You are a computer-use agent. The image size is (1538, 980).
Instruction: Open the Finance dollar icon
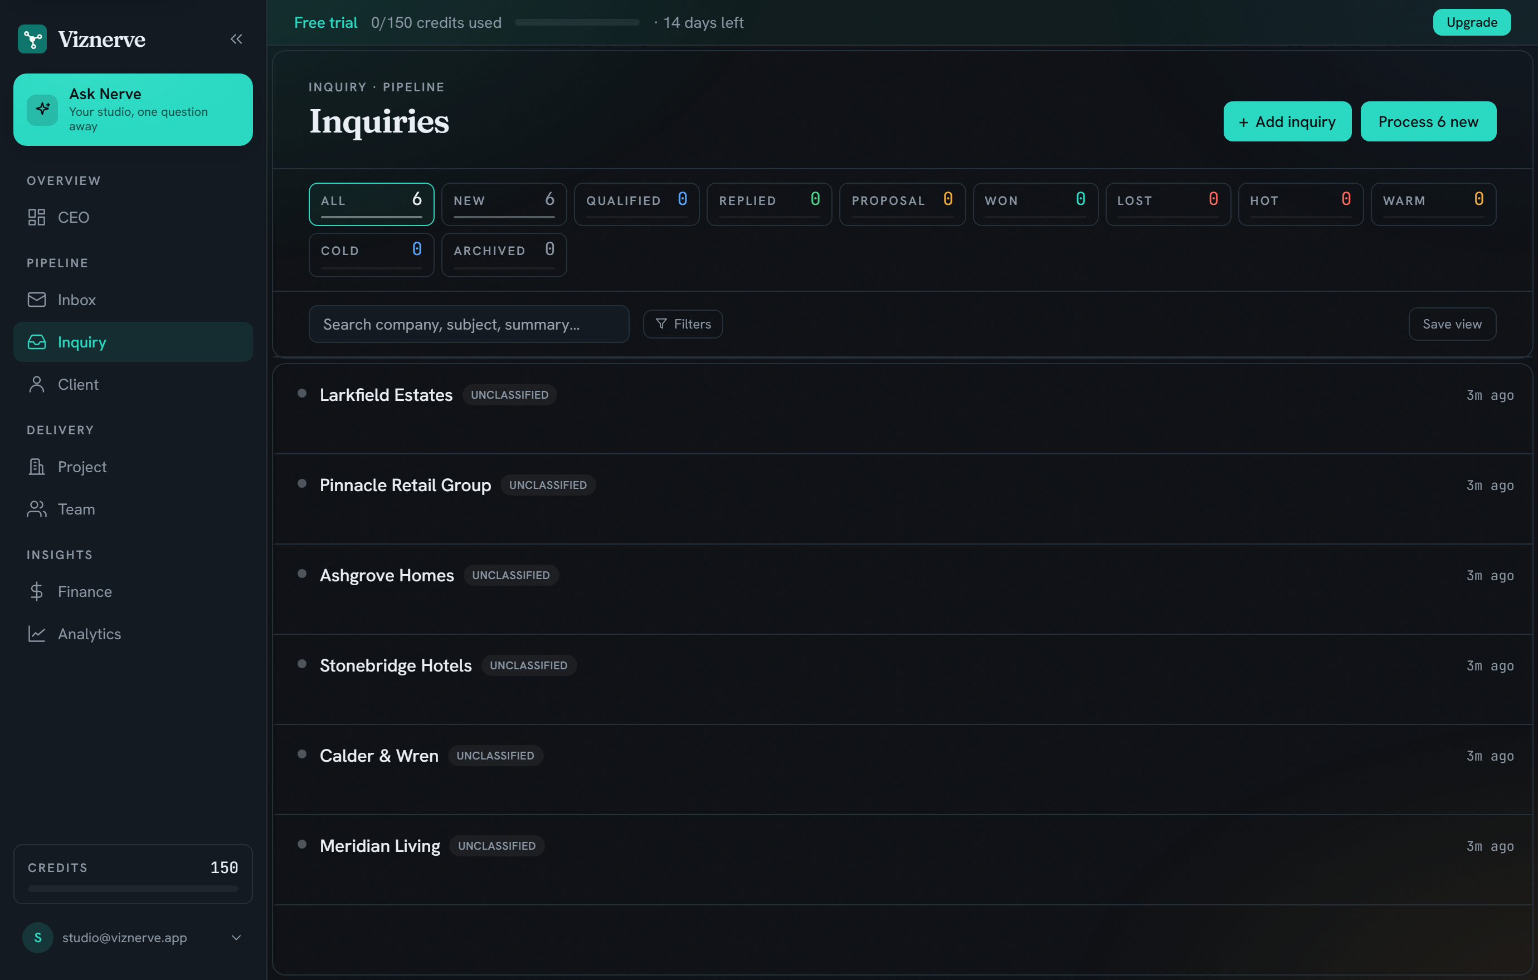pos(36,591)
